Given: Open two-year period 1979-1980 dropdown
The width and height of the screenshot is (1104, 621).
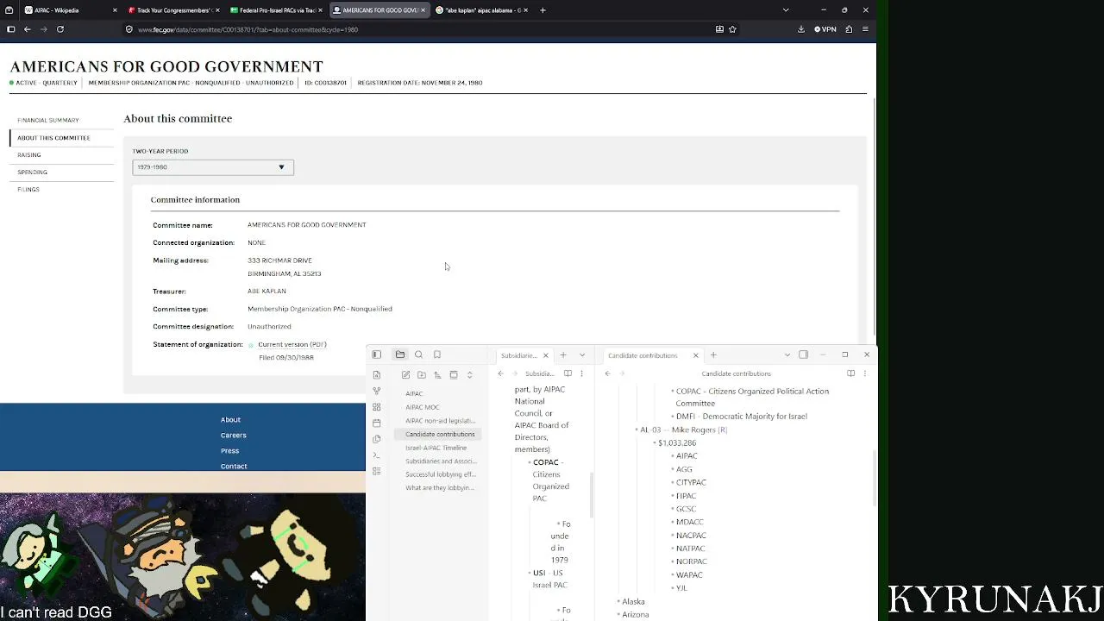Looking at the screenshot, I should coord(213,167).
